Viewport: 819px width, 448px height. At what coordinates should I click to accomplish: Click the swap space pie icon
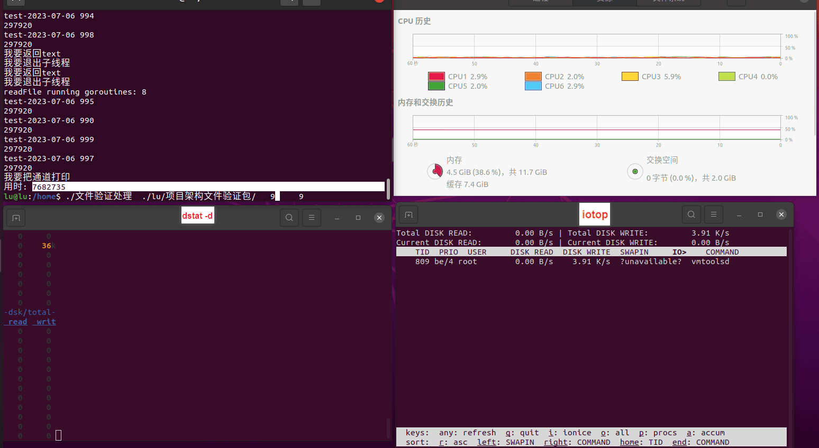(x=635, y=171)
